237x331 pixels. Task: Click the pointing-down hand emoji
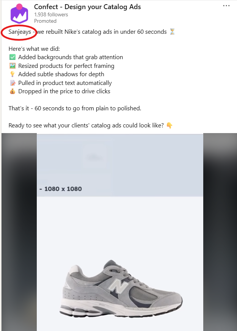coord(170,125)
